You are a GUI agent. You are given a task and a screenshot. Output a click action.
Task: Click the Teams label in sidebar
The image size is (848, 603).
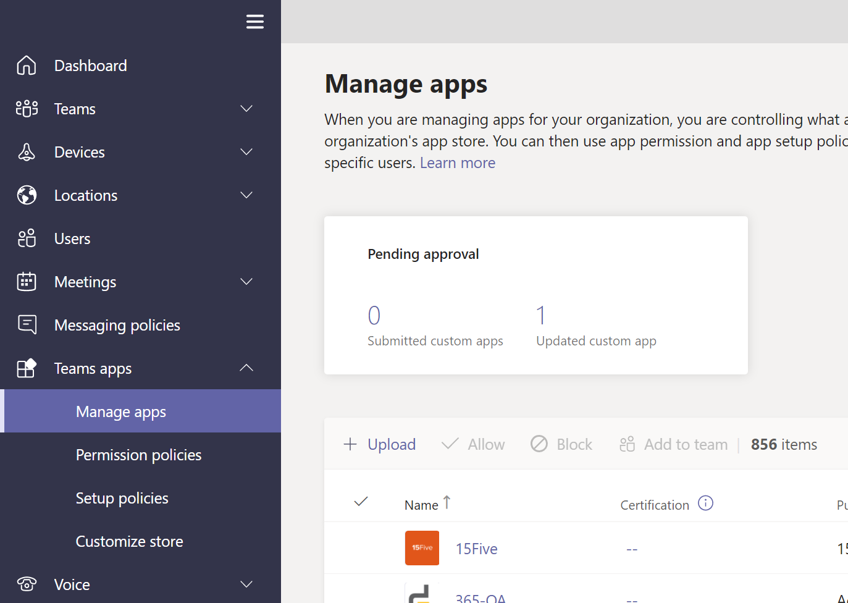[75, 109]
